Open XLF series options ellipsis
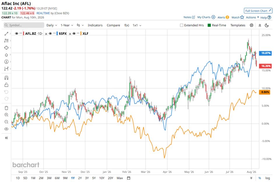 click(78, 33)
